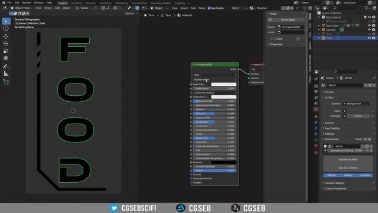This screenshot has height=213, width=378.
Task: Click the node Label input field
Action: point(290,33)
